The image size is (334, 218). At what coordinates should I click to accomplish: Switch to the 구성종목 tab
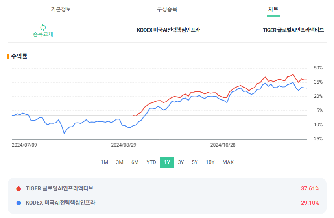(167, 9)
